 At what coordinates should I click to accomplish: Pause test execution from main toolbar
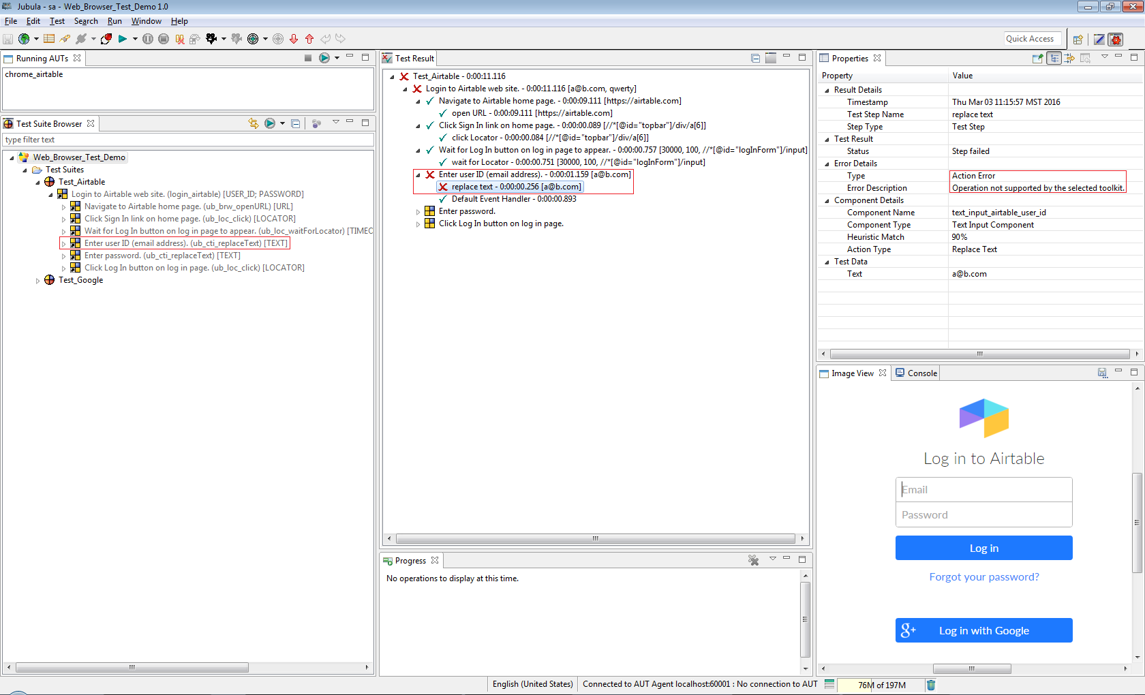(x=148, y=39)
